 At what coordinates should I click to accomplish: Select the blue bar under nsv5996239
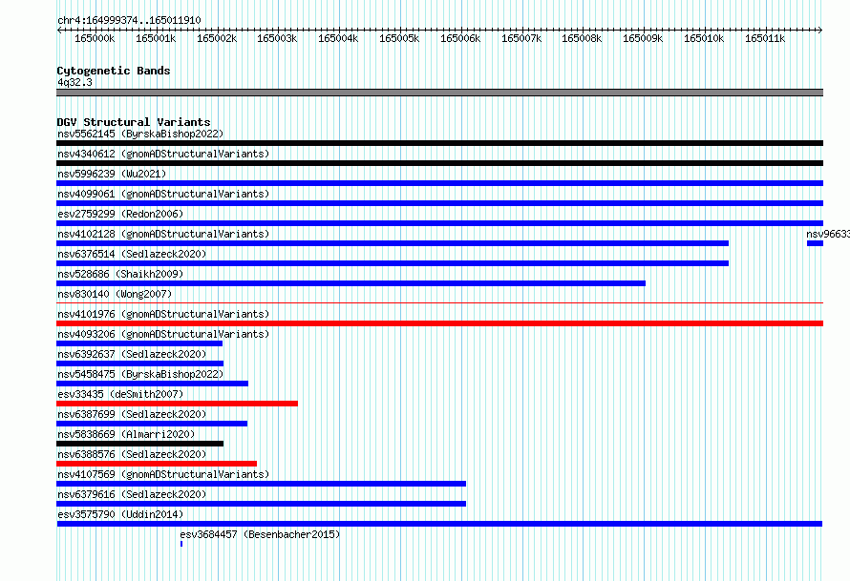[439, 183]
